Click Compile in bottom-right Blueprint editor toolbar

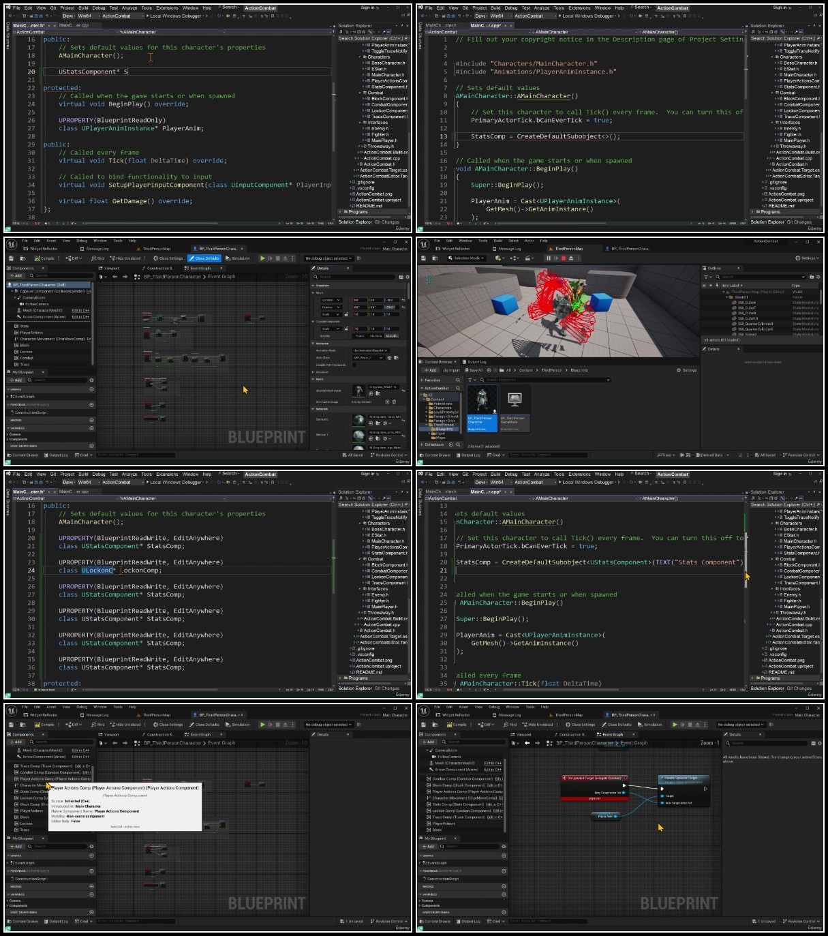pos(457,725)
